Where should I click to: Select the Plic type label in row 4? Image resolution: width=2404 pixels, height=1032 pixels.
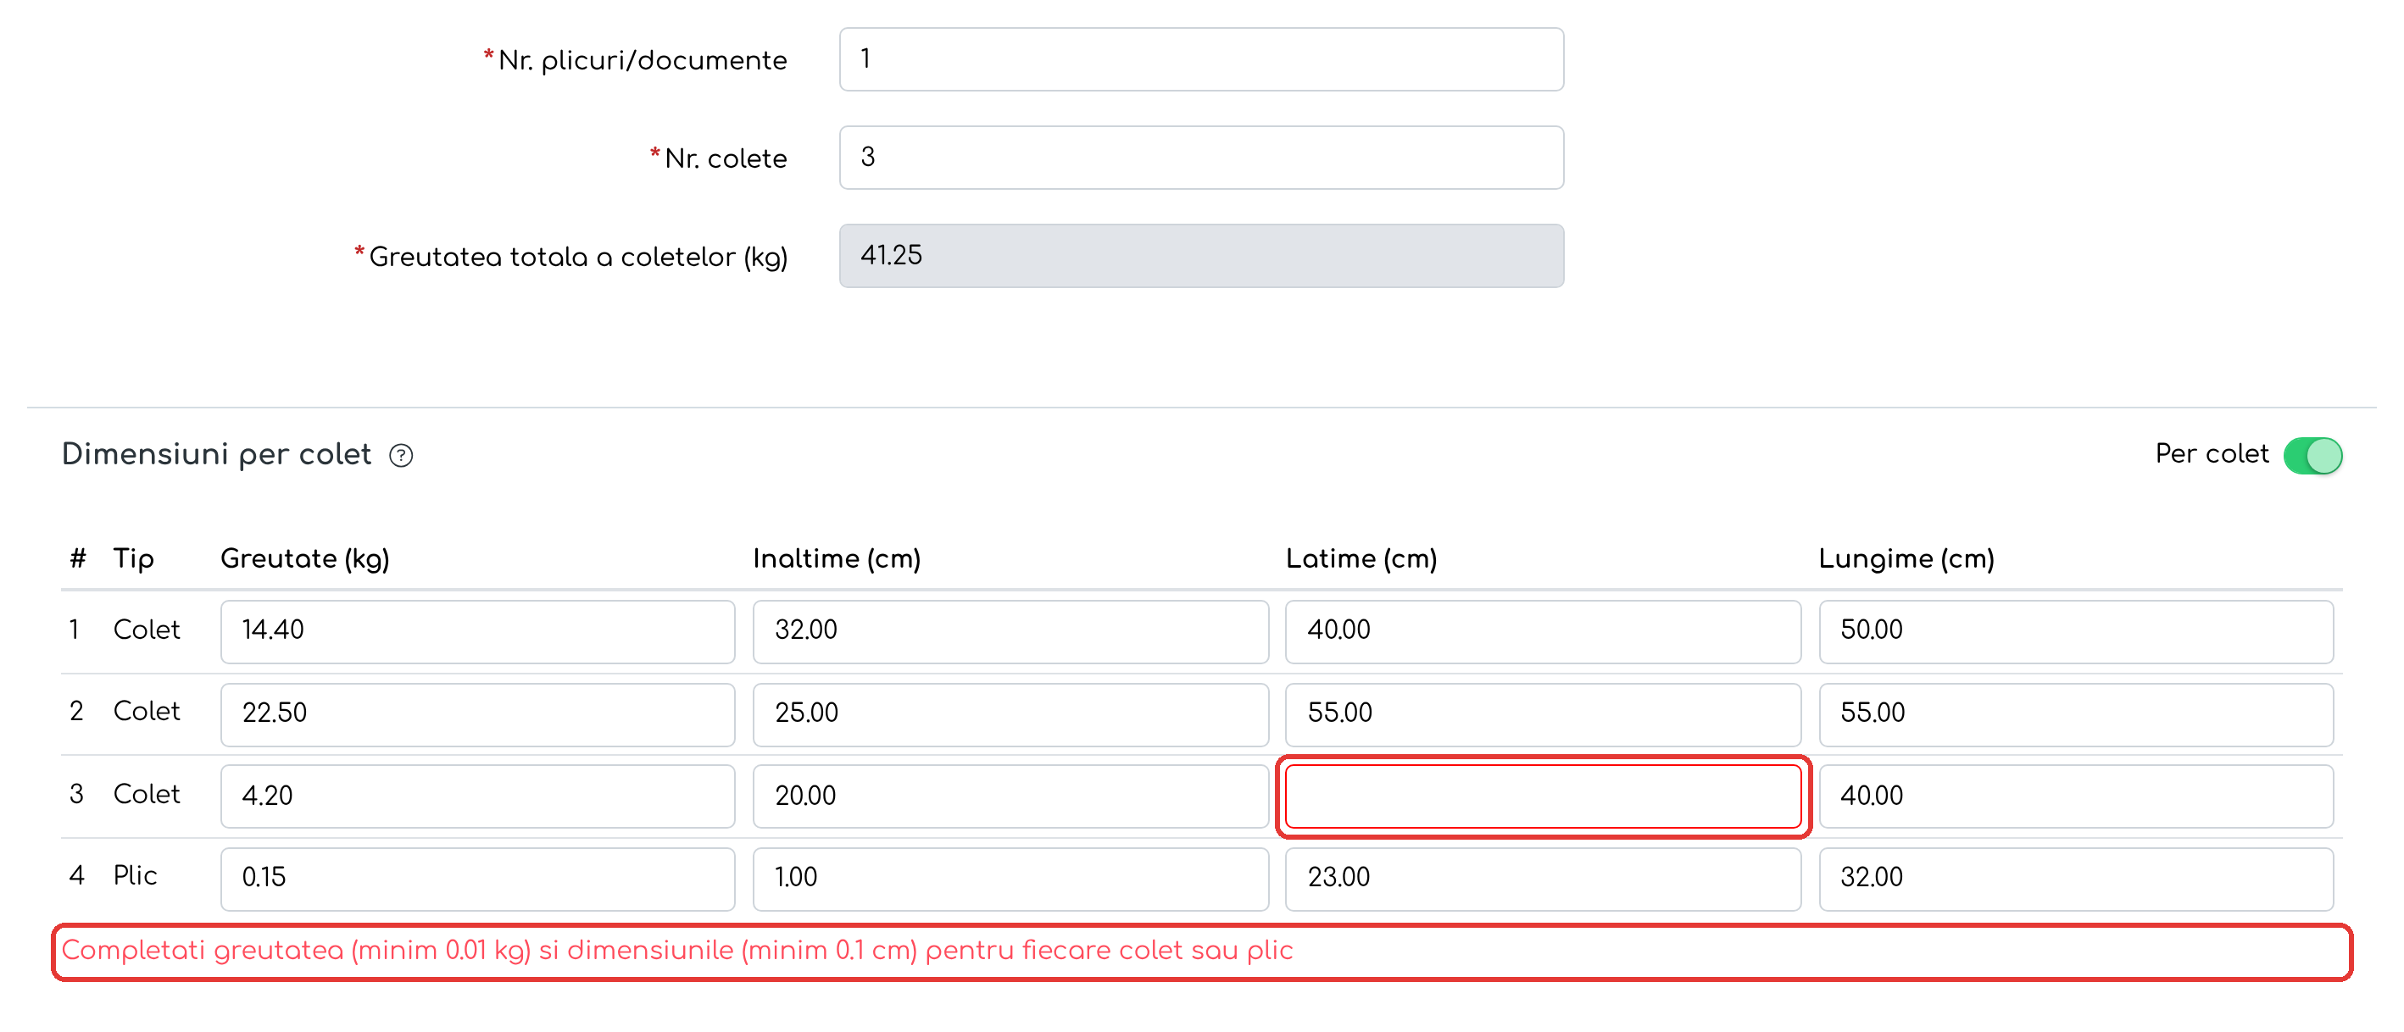(136, 875)
